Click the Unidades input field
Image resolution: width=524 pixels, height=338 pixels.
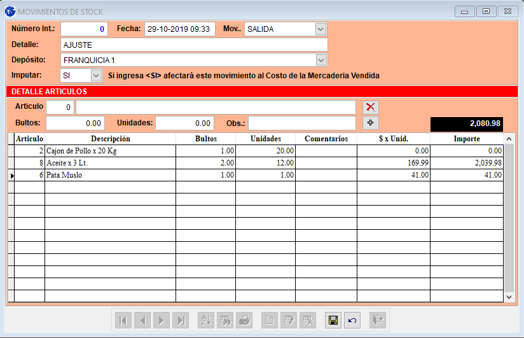(x=185, y=123)
